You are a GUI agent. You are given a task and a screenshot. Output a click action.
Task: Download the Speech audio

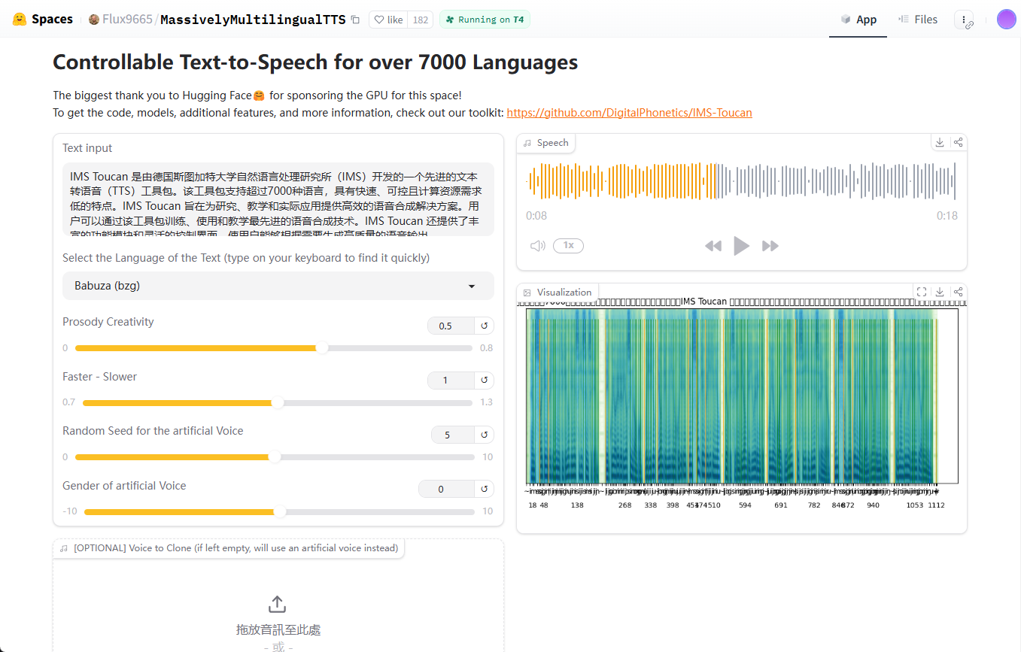939,142
